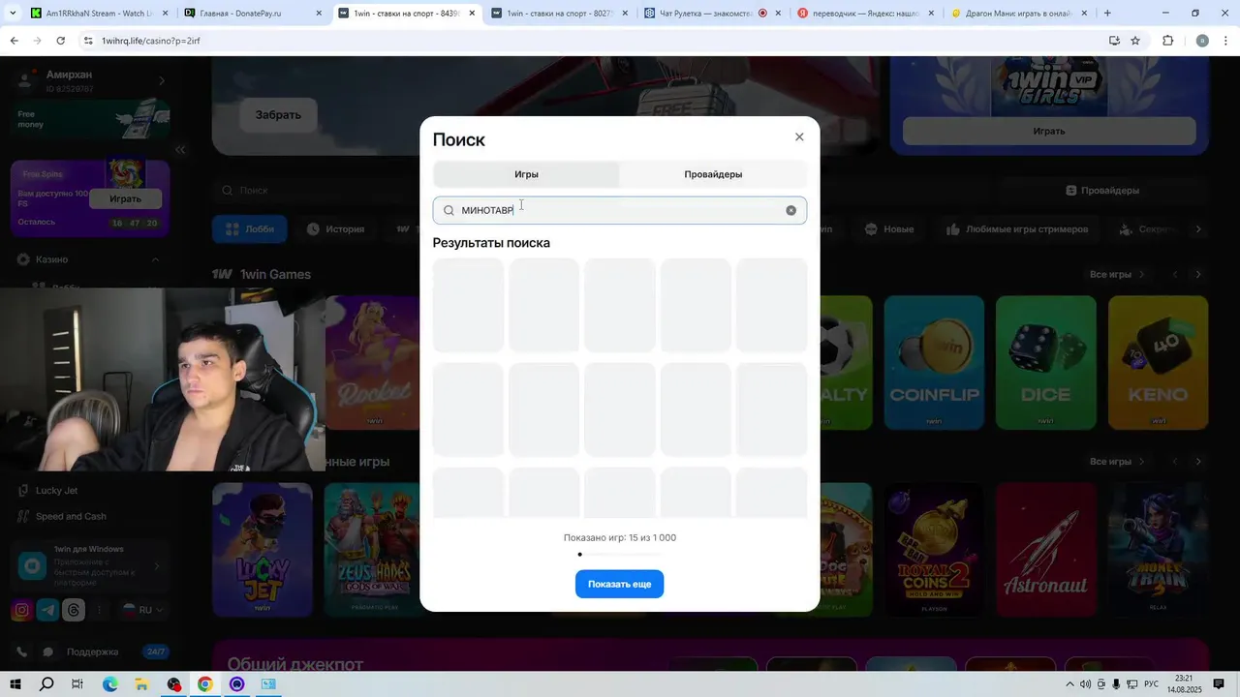This screenshot has width=1240, height=697.
Task: Open the Threads social icon
Action: point(74,611)
